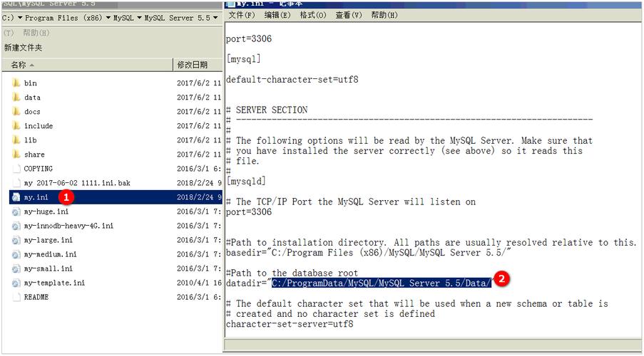Sort by the 名称 column header

[88, 65]
